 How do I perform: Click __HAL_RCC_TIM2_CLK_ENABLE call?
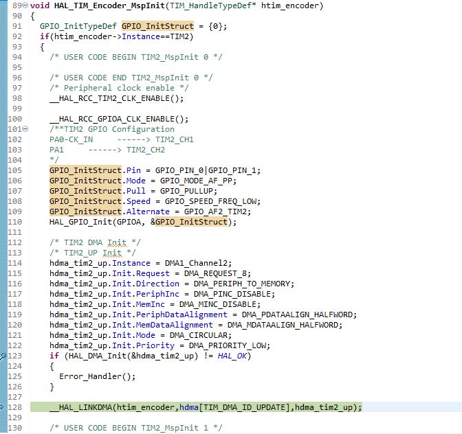pos(116,98)
